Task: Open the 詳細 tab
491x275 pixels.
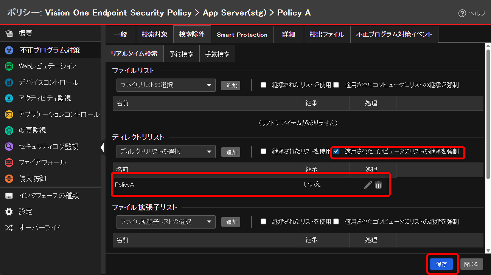Action: (288, 34)
